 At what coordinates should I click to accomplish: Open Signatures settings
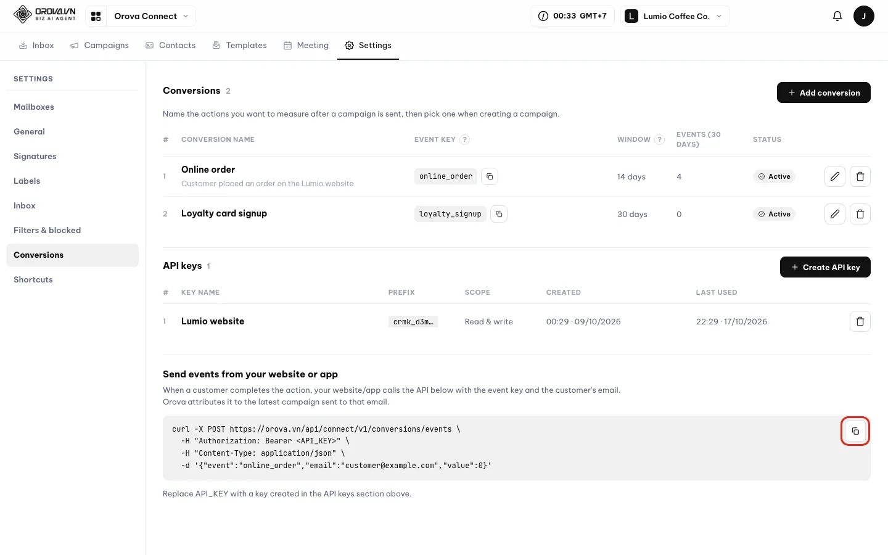(72, 157)
